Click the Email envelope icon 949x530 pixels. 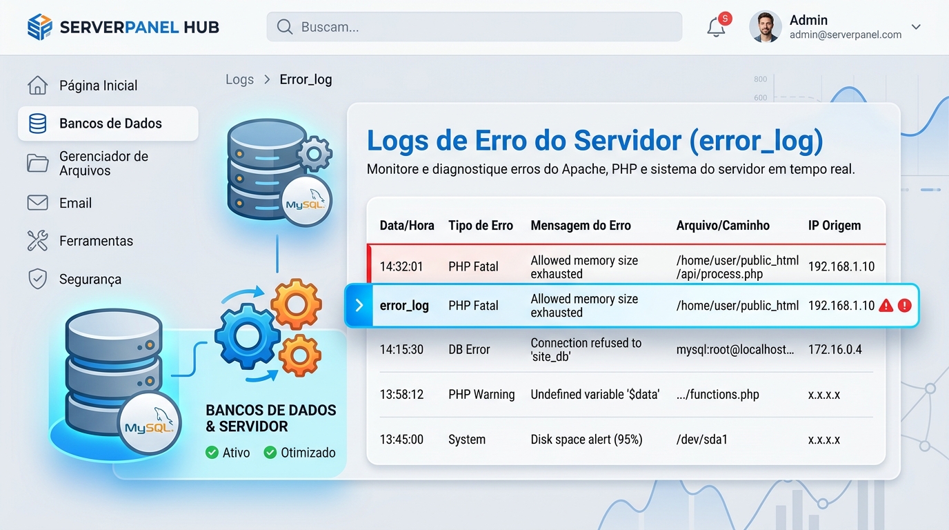tap(37, 203)
